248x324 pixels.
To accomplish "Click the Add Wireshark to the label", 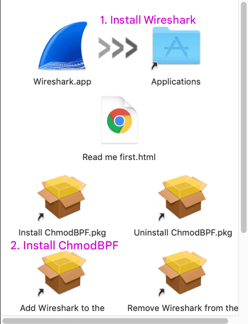I will 62,308.
